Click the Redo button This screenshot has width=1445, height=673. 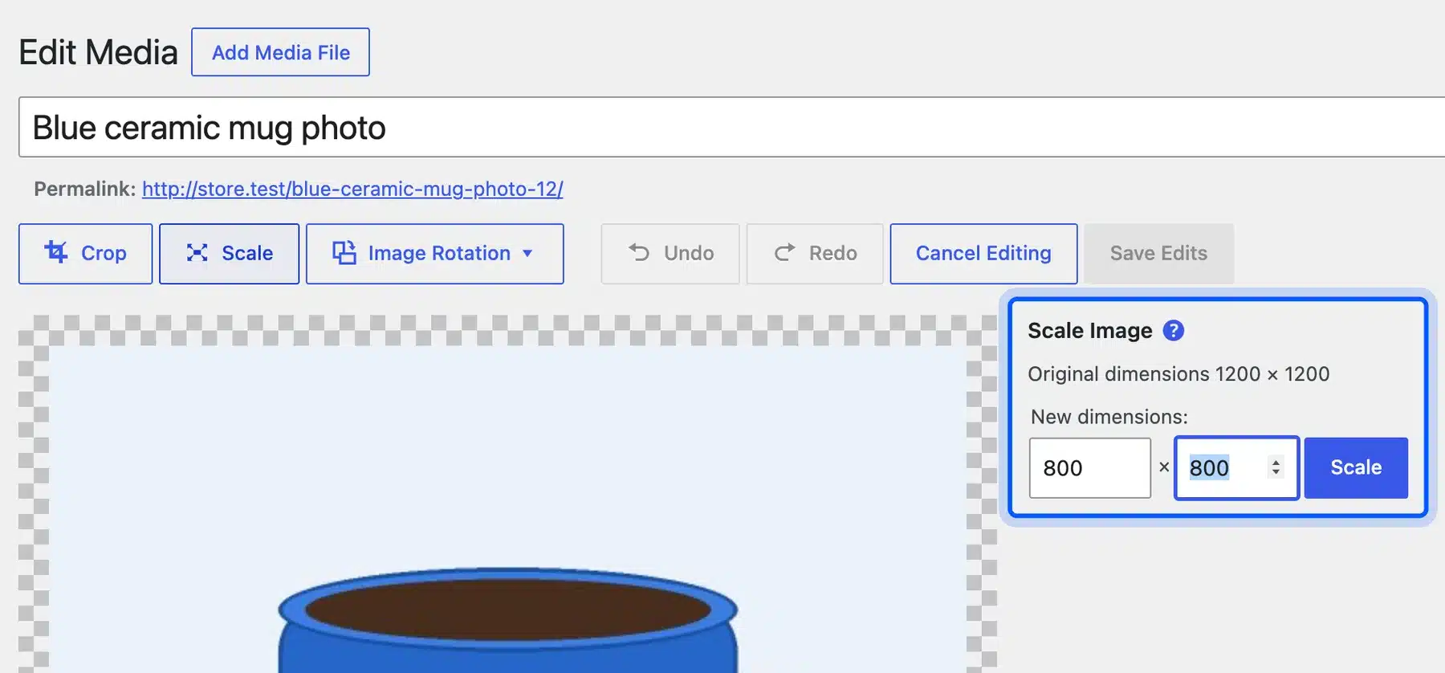[815, 254]
